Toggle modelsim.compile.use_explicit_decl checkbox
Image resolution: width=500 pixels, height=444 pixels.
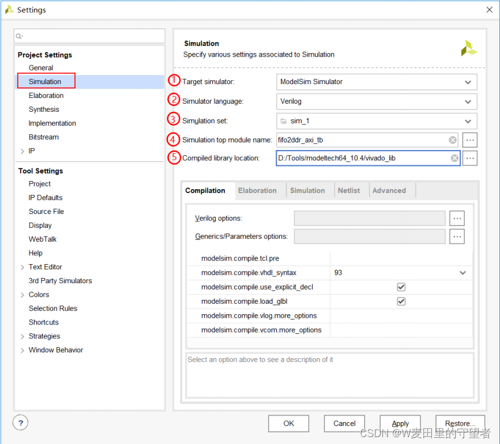click(x=401, y=287)
